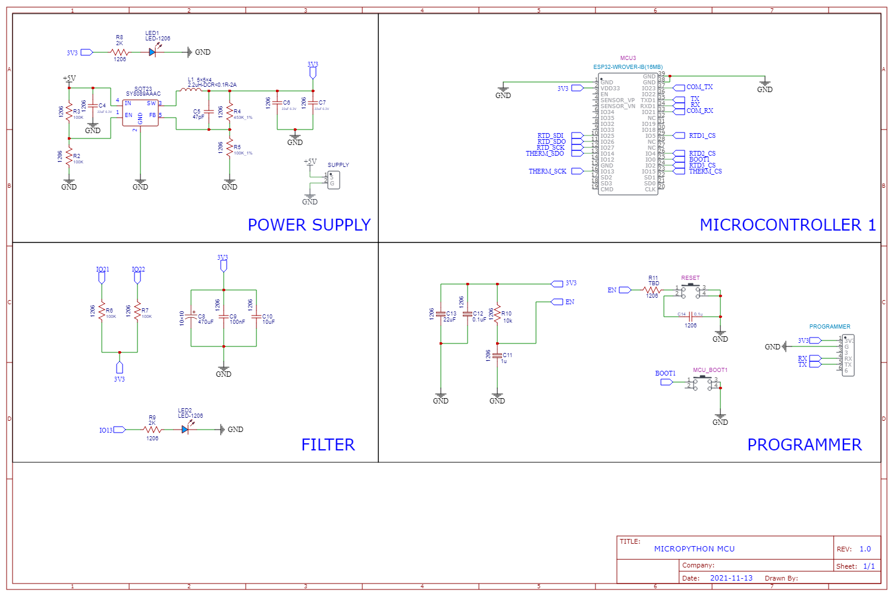
Task: Click the RTD1_CS net label
Action: pos(702,135)
